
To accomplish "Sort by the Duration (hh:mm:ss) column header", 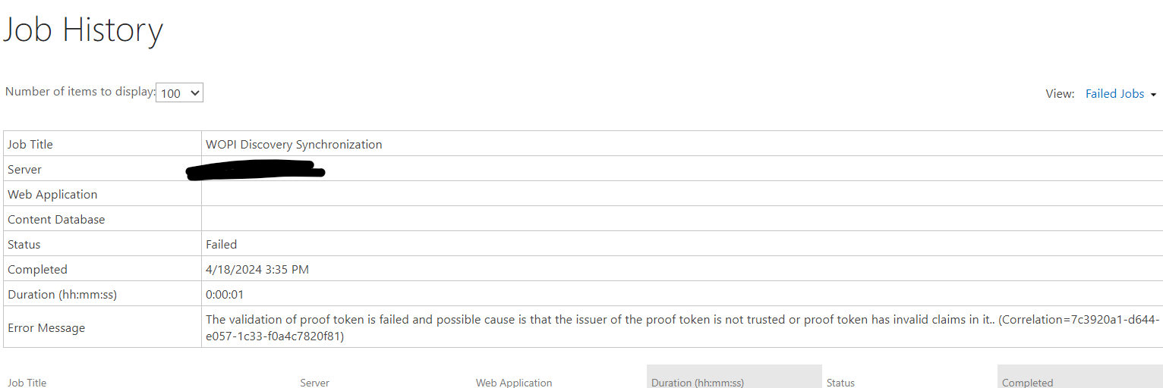I will click(x=698, y=383).
